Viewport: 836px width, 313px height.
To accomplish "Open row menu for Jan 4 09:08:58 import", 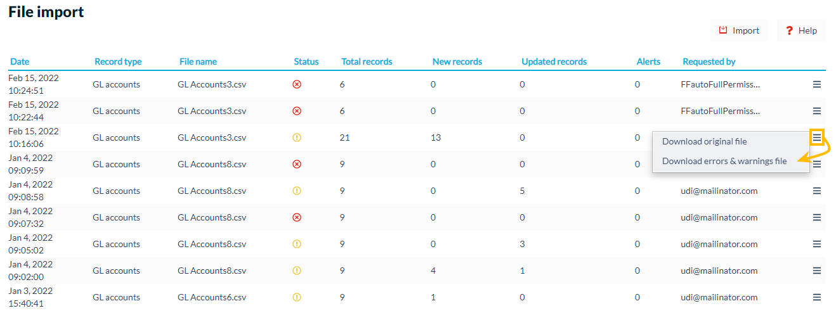I will [817, 191].
